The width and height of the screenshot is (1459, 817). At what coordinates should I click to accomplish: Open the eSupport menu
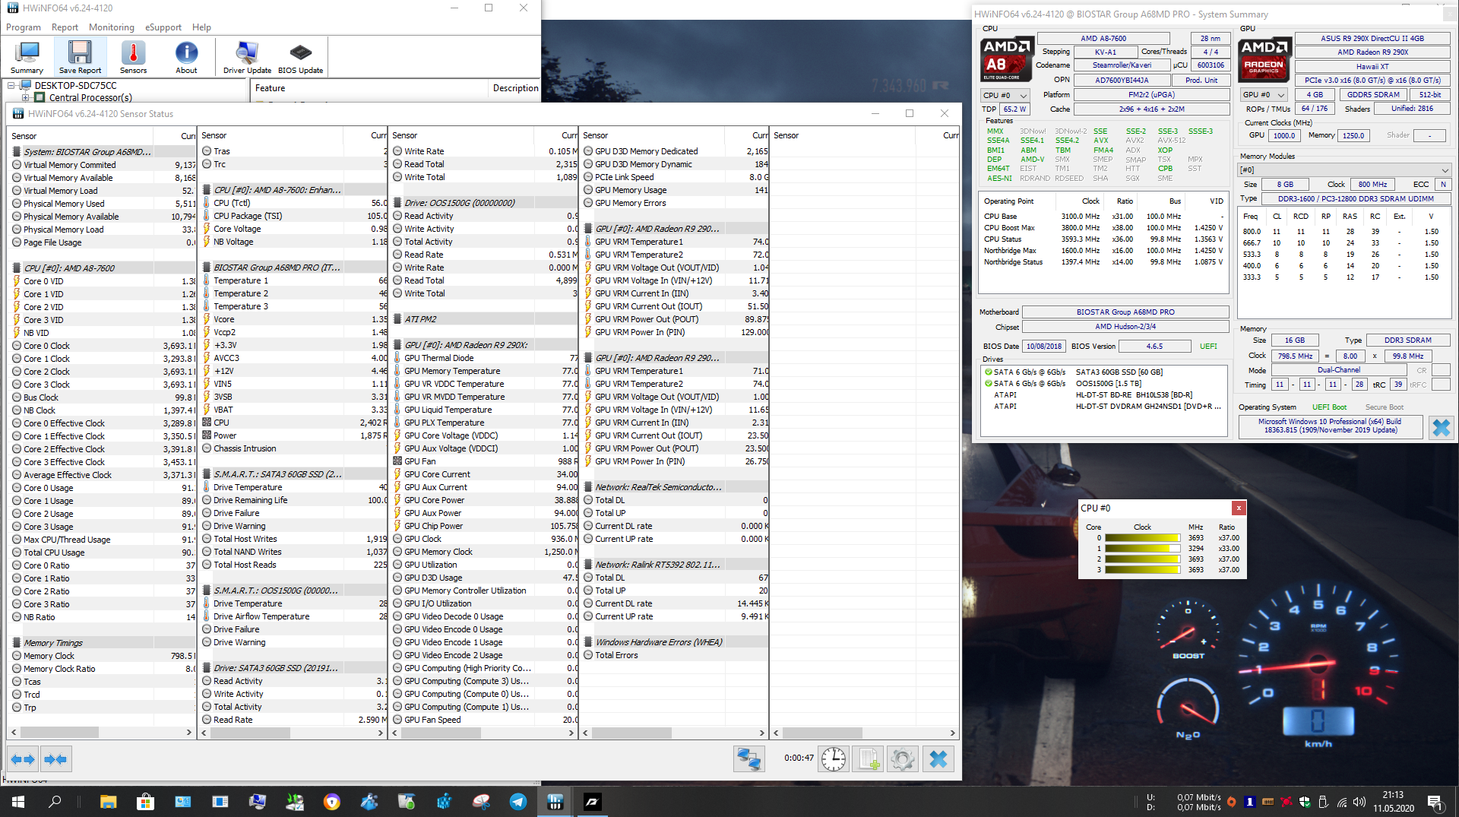pos(163,27)
